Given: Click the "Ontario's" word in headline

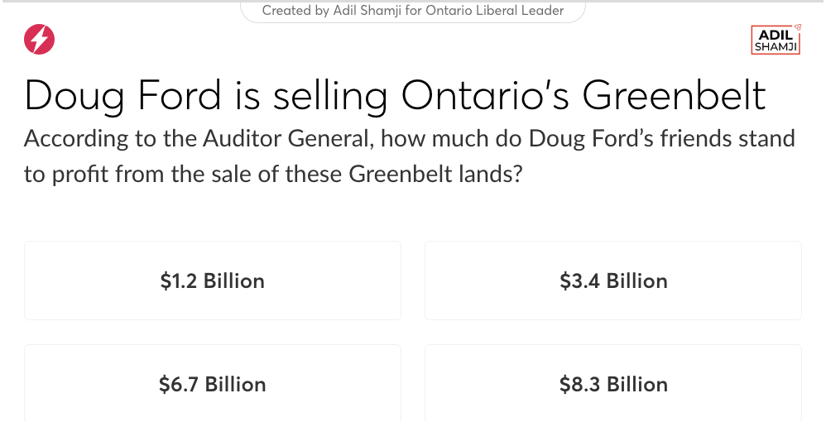Looking at the screenshot, I should pos(485,95).
